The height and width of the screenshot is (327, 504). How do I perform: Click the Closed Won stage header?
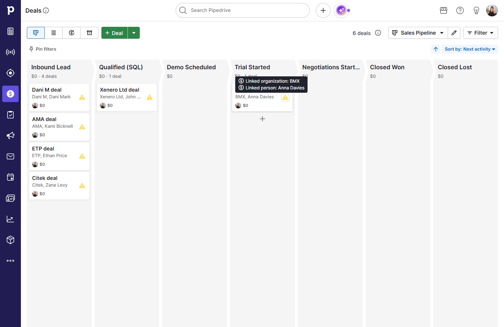pos(387,67)
